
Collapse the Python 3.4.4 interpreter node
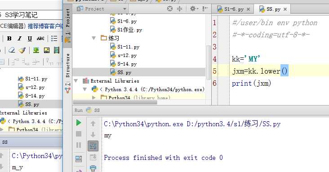pyautogui.click(x=84, y=89)
